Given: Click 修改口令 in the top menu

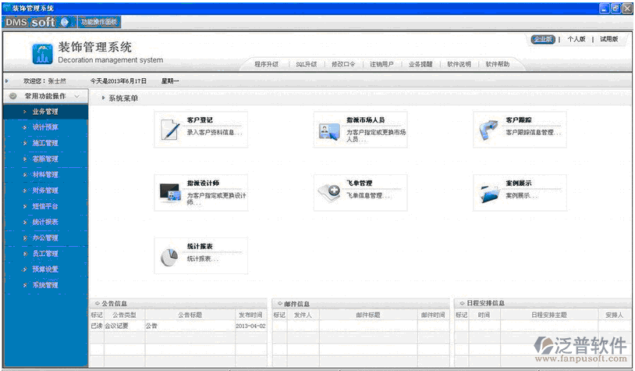Looking at the screenshot, I should point(342,64).
